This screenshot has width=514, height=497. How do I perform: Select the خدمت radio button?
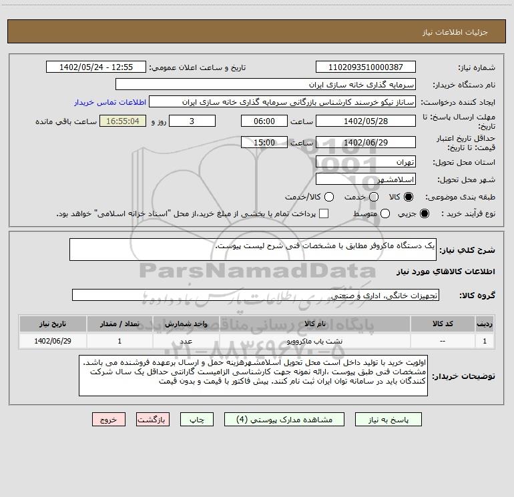(x=374, y=197)
